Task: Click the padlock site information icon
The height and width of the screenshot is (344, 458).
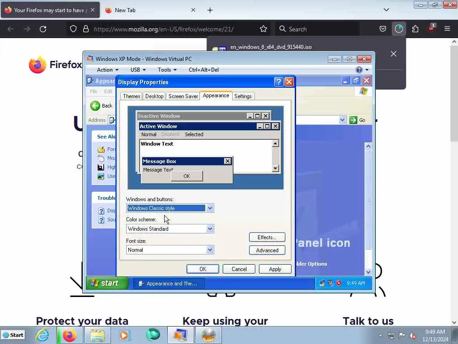Action: (x=85, y=29)
